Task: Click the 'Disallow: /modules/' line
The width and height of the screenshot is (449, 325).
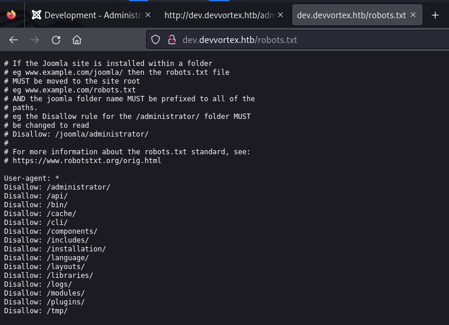Action: point(44,293)
